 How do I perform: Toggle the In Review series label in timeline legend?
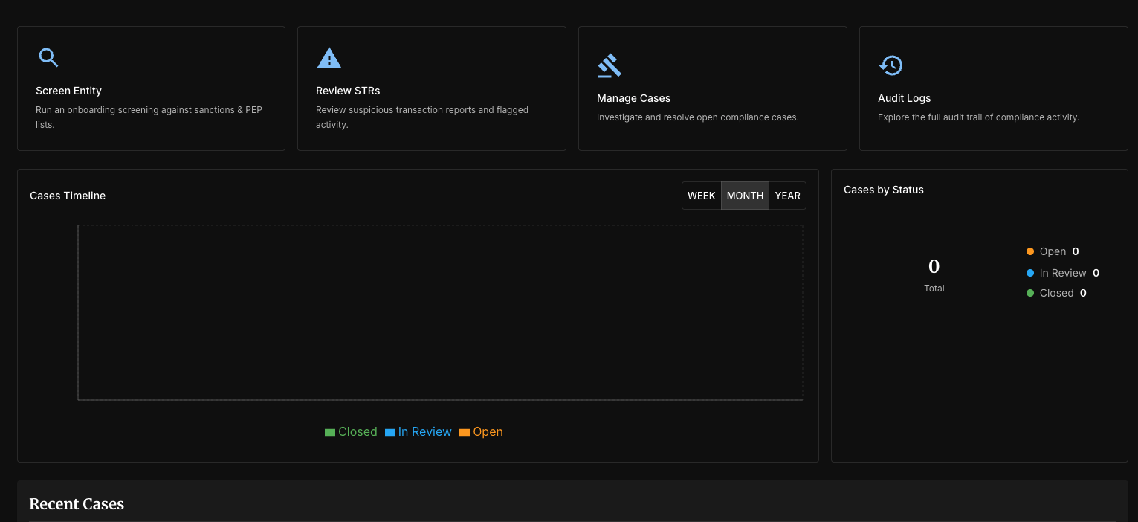[x=425, y=432]
